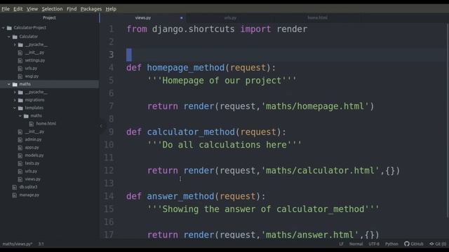Open the View menu
449x252 pixels.
click(32, 9)
